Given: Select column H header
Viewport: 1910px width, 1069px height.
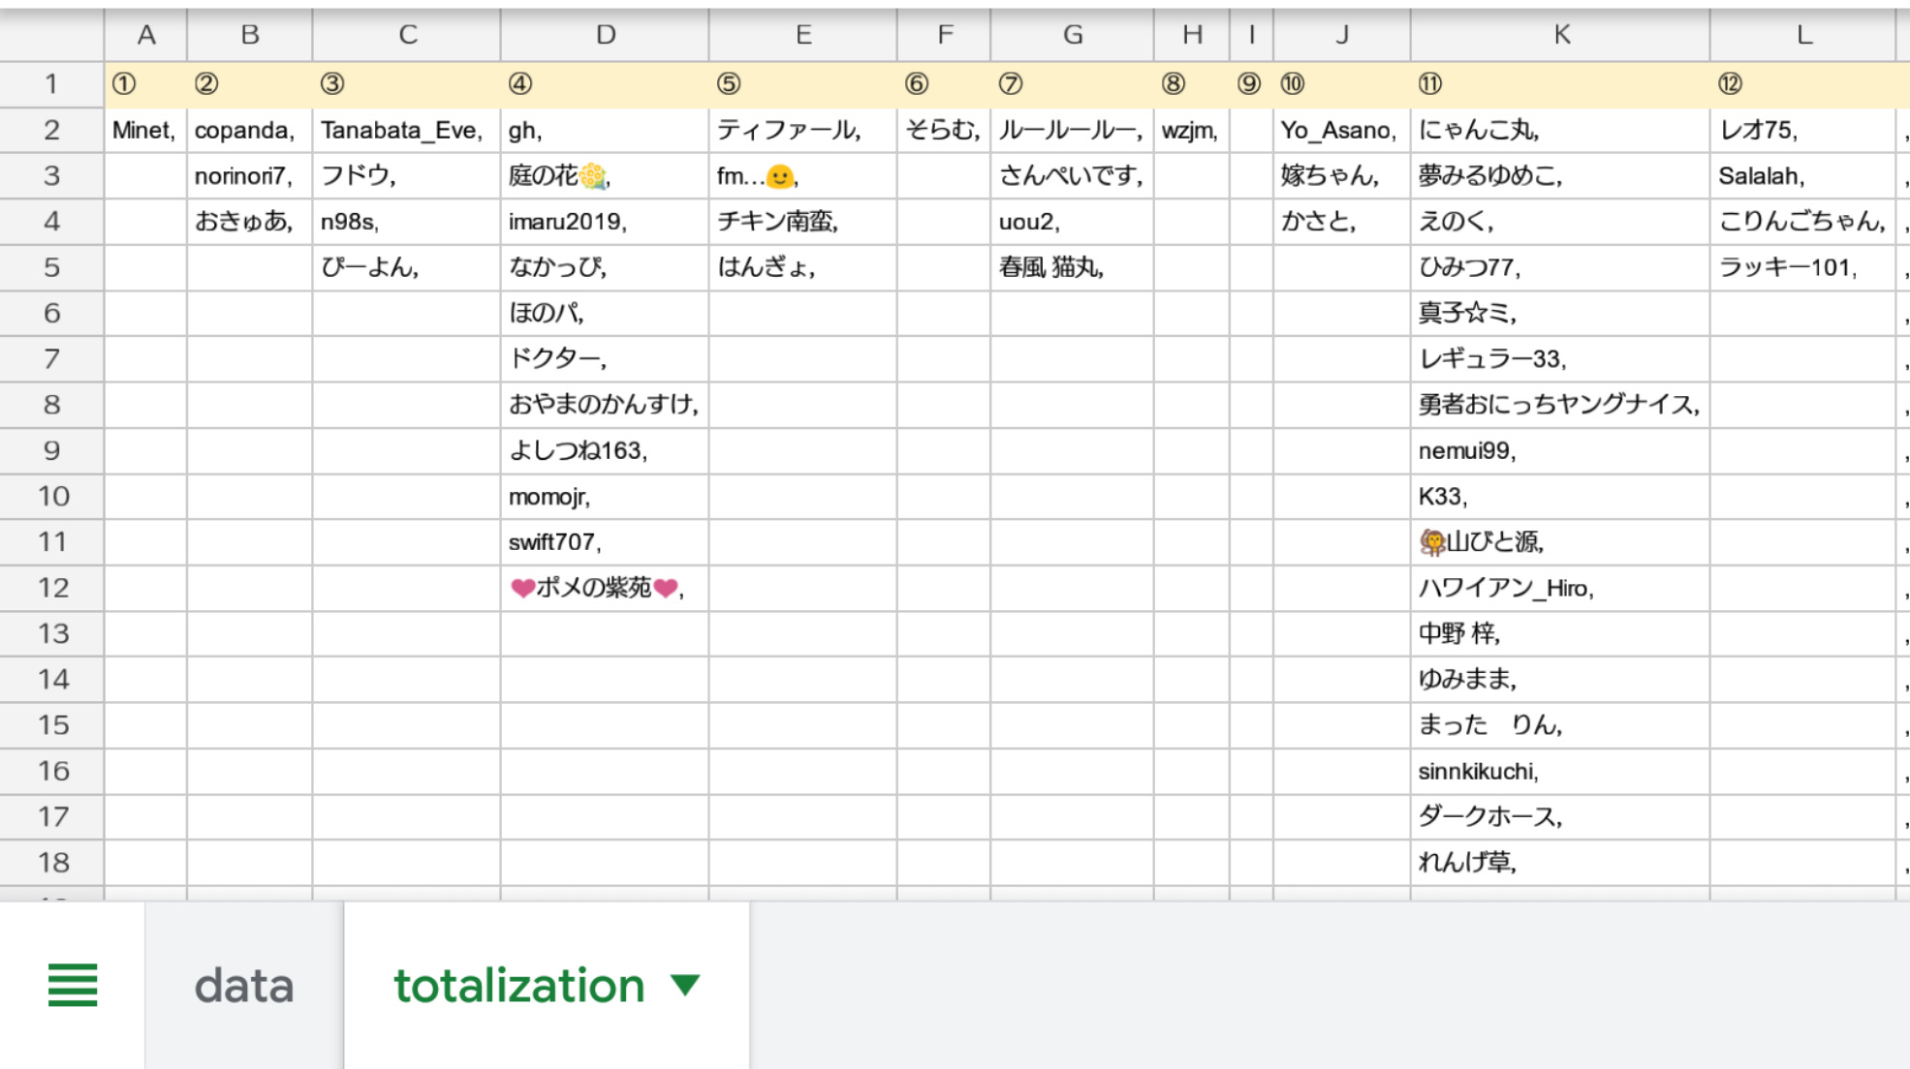Looking at the screenshot, I should tap(1191, 35).
